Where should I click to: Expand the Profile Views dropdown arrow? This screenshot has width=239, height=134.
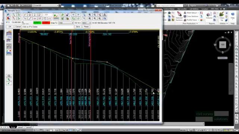[x=198, y=20]
